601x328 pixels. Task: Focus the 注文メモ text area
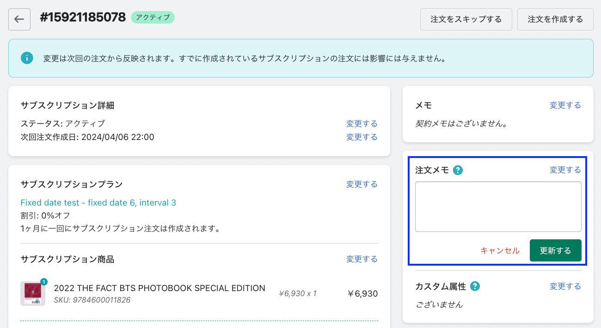click(x=498, y=207)
